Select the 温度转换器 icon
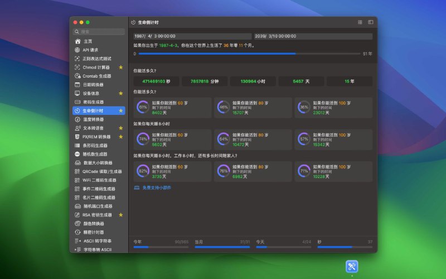The image size is (446, 279). click(77, 119)
